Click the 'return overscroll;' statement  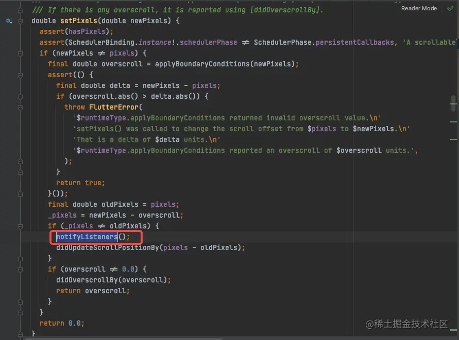93,291
